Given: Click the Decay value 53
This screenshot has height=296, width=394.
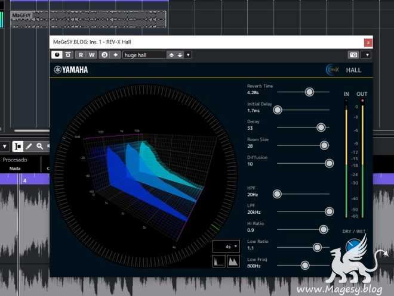Looking at the screenshot, I should [250, 128].
